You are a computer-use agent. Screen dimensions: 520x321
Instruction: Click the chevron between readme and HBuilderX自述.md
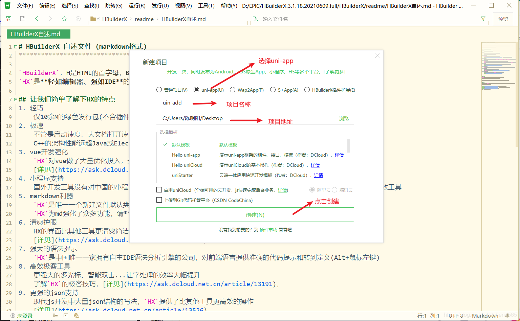(x=157, y=19)
